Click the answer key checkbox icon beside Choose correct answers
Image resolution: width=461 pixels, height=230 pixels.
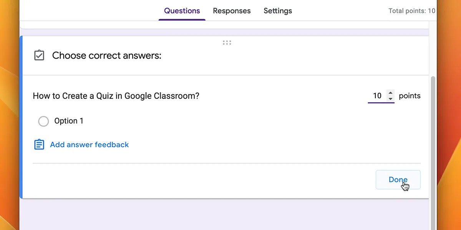[39, 55]
